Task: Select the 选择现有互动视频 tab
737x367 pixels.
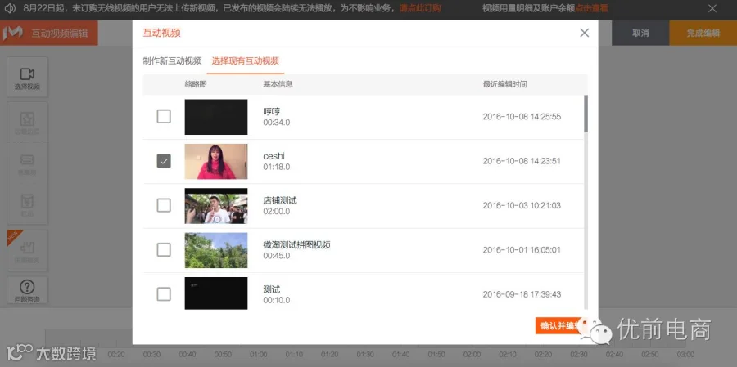Action: coord(246,60)
